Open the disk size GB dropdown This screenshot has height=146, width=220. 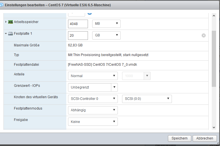pyautogui.click(x=106, y=35)
